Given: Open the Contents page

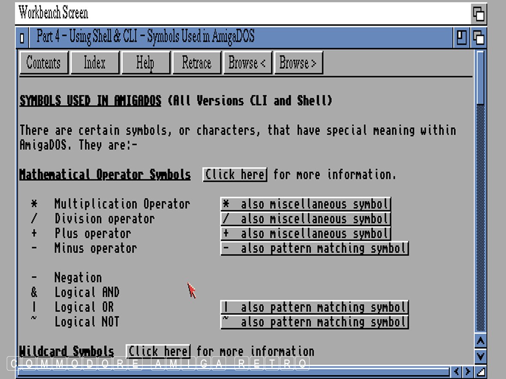Looking at the screenshot, I should pyautogui.click(x=43, y=63).
